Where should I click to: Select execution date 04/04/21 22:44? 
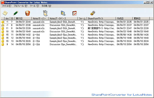tap(23, 22)
